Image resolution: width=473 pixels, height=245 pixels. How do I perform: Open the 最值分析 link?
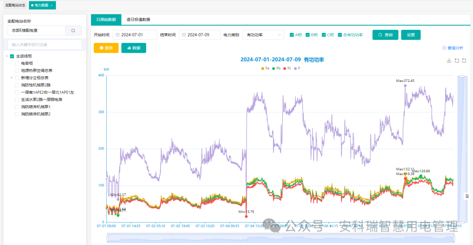455,48
